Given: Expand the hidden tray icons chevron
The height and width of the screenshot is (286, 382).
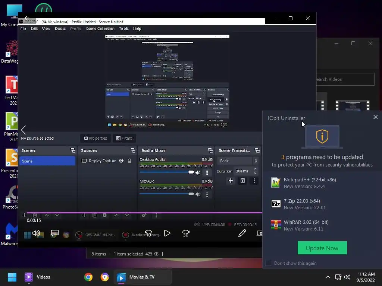Looking at the screenshot, I should pyautogui.click(x=328, y=277).
